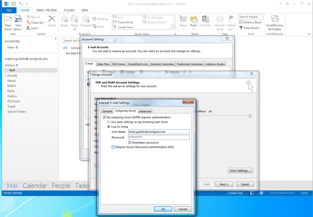This screenshot has height=217, width=313.
Task: Click Send/Receive All Folders
Action: (x=275, y=22)
